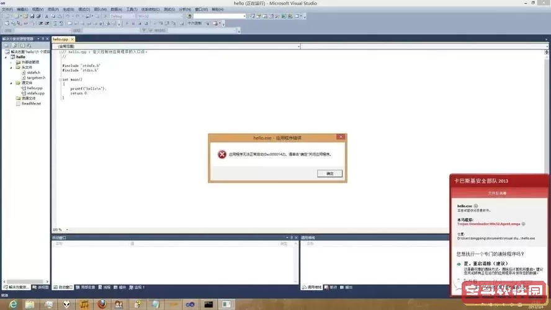The width and height of the screenshot is (551, 310).
Task: Click the Save All toolbar icon
Action: pyautogui.click(x=38, y=16)
